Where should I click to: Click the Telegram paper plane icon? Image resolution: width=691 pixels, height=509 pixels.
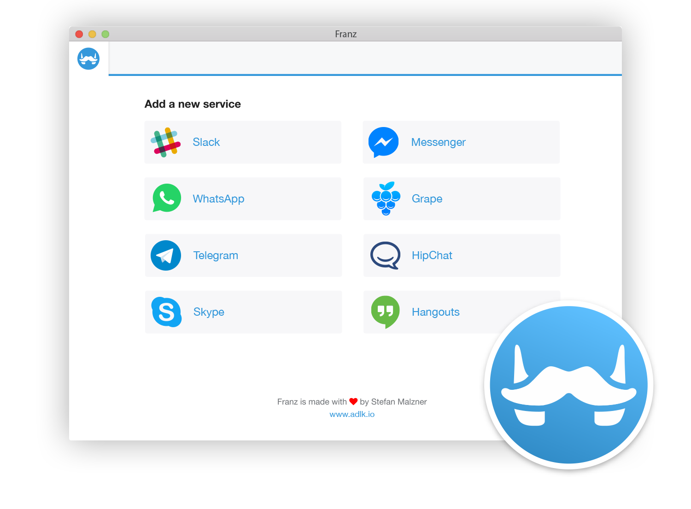166,255
